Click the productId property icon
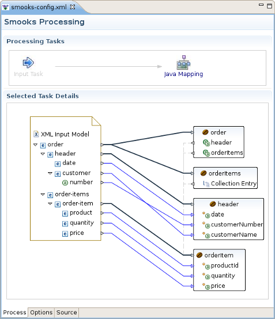This screenshot has width=275, height=319. (206, 265)
